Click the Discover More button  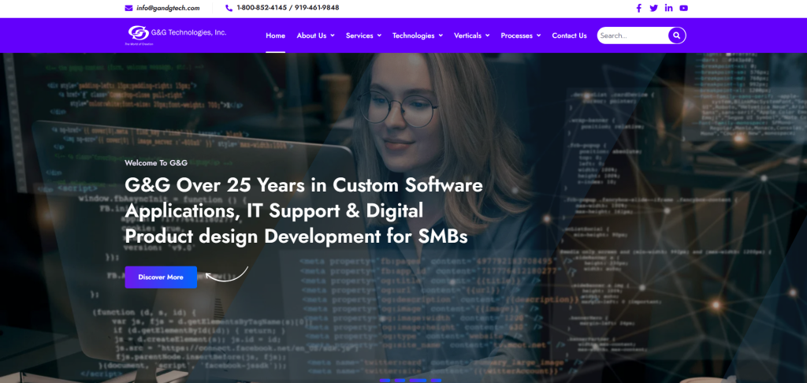[161, 277]
